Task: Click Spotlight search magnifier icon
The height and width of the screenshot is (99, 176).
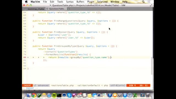Action: tap(143, 2)
